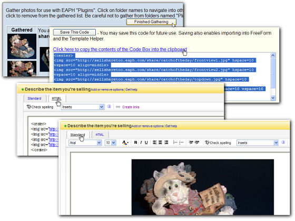Toggle bold formatting
Screen dimensions: 295x221
[x=135, y=143]
